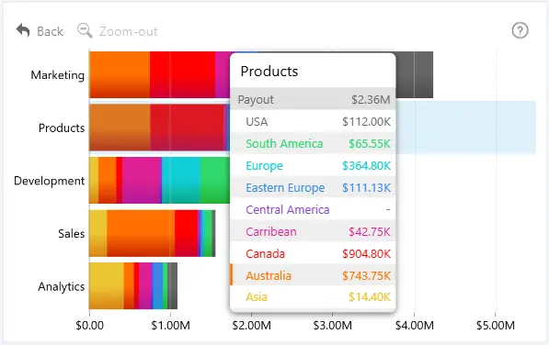Screen dimensions: 549x345
Task: Click the Zoom-out label
Action: [x=128, y=31]
